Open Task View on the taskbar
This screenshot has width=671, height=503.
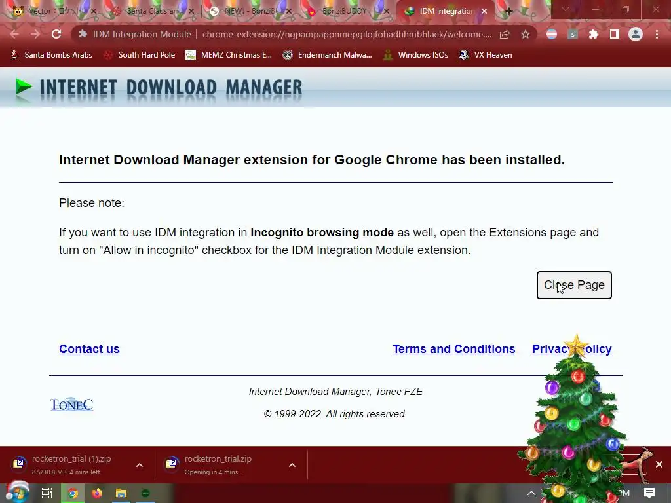[x=47, y=493]
